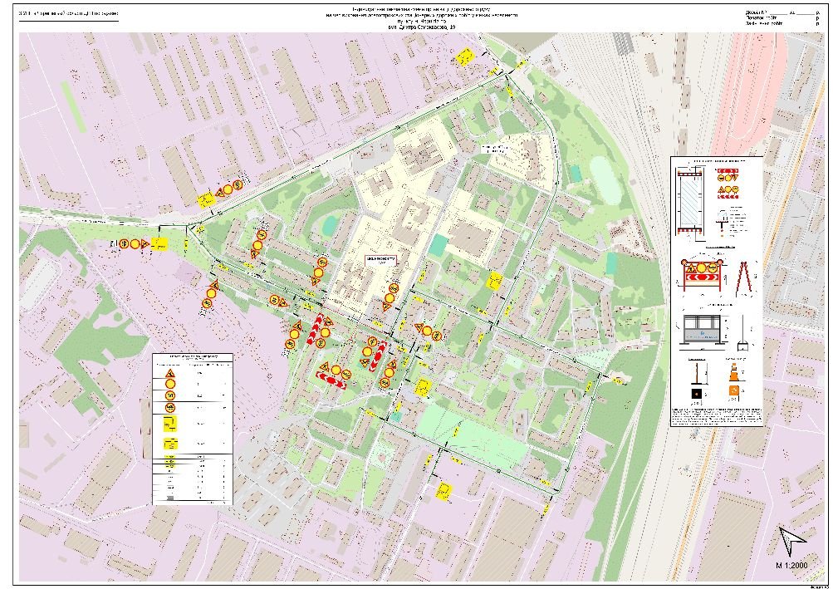833x589 pixels.
Task: Click the teal building north of central crossroads
Action: (438, 247)
